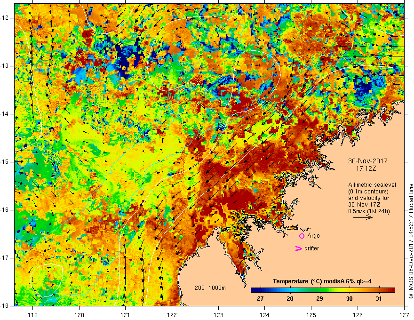
Task: Click the longitude axis label 123
Action: click(218, 315)
